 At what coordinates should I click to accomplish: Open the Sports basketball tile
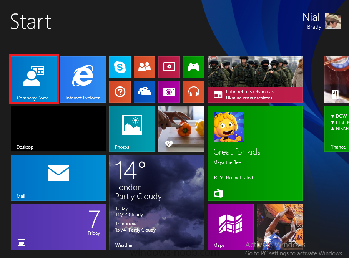280,227
